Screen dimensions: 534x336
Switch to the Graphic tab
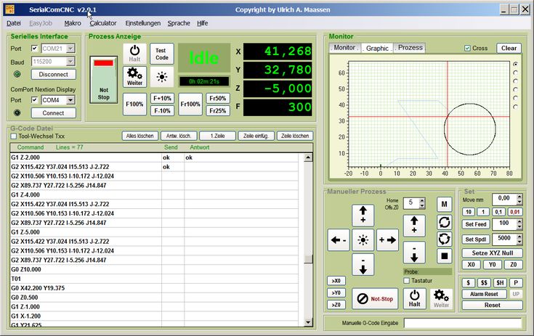tap(377, 48)
